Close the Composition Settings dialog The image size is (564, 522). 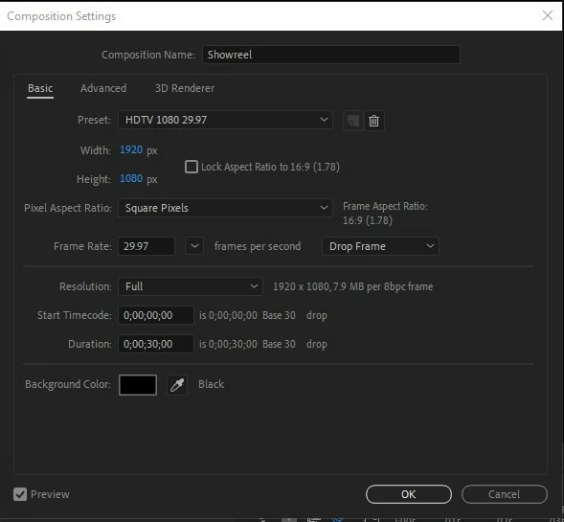(548, 15)
